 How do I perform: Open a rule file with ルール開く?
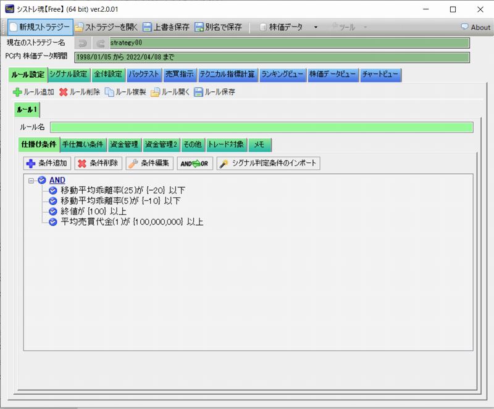click(x=170, y=92)
